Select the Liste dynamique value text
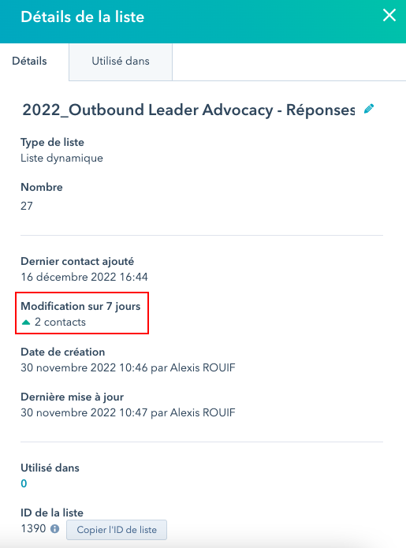 61,158
